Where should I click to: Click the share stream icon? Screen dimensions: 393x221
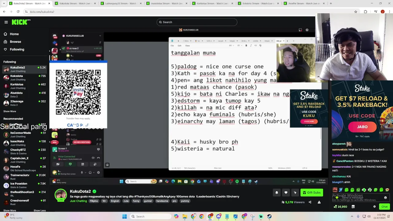click(x=310, y=202)
